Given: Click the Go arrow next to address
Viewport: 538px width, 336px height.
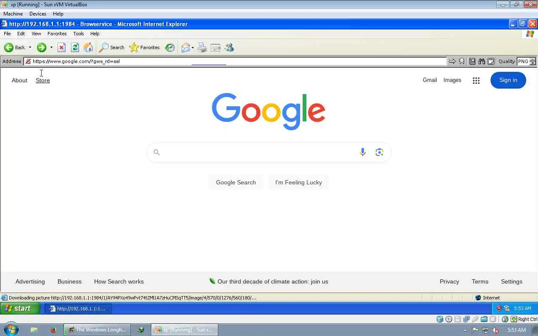Looking at the screenshot, I should (452, 61).
